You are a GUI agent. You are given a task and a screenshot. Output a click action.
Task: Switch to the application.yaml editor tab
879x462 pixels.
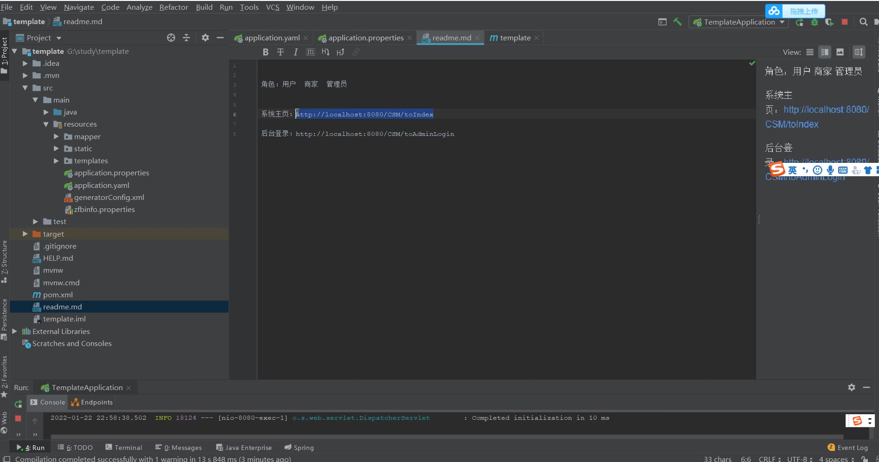pos(271,38)
